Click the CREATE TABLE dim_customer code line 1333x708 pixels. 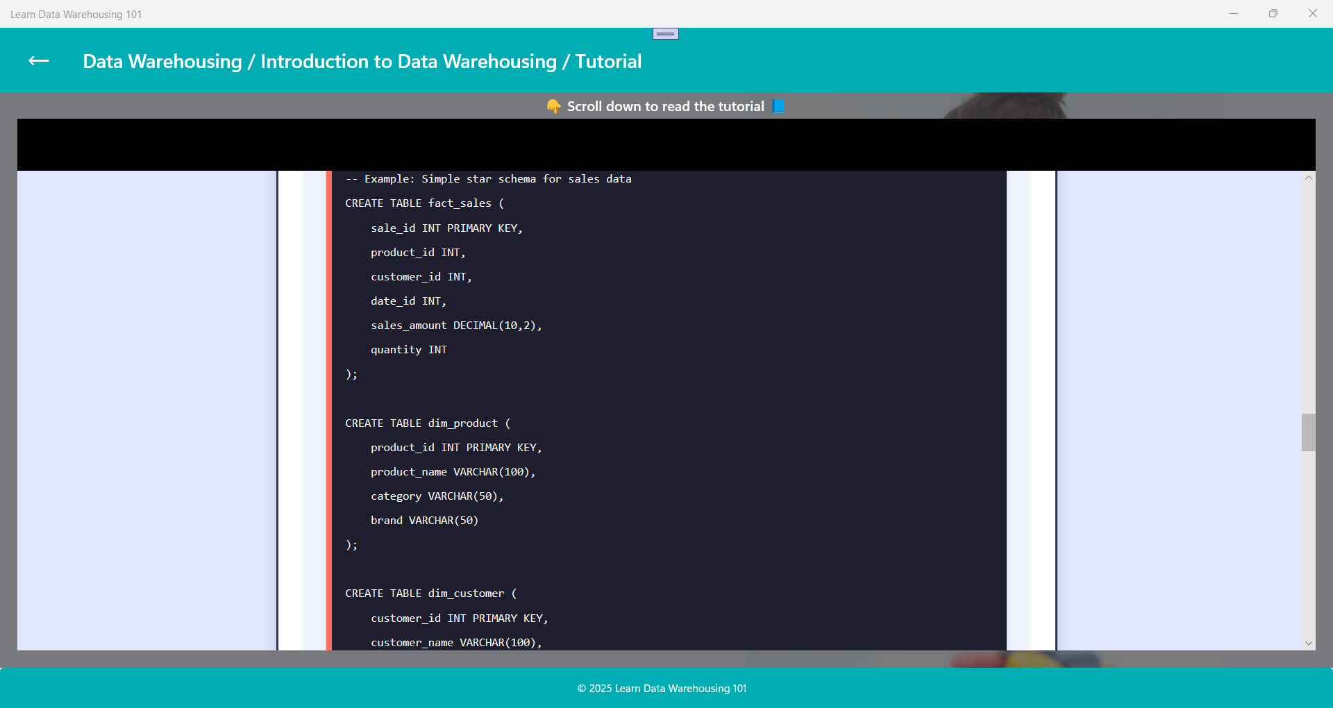tap(430, 593)
